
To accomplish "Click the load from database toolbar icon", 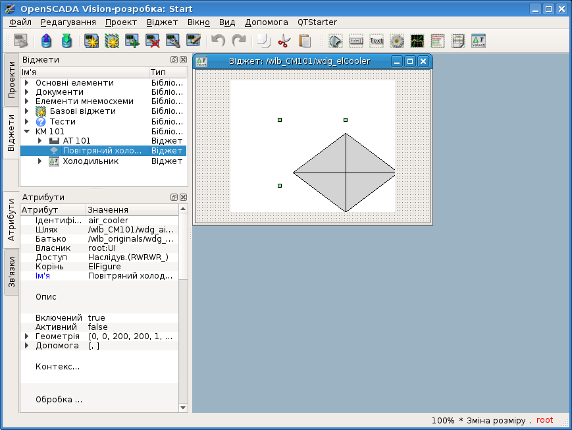I will (45, 41).
